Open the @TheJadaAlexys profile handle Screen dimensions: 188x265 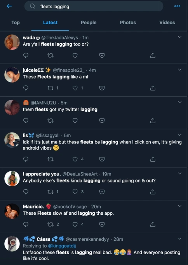pos(60,37)
